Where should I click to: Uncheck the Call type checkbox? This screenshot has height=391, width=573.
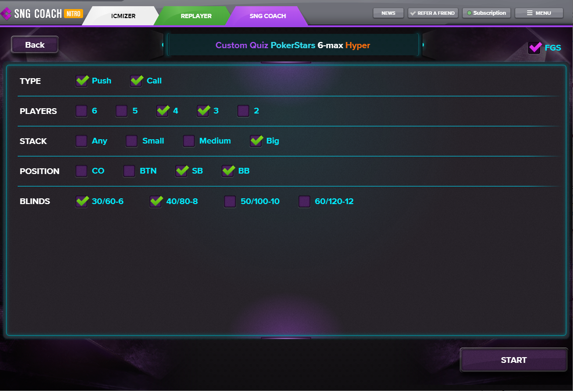pos(137,81)
